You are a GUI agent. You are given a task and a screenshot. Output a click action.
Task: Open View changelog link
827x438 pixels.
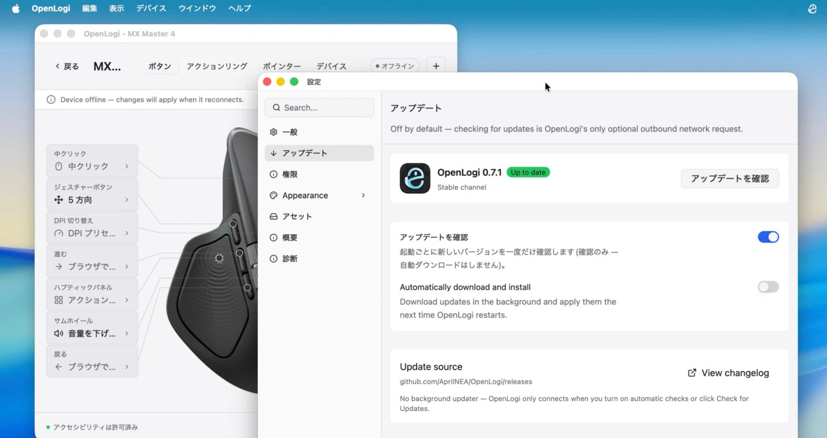click(728, 373)
